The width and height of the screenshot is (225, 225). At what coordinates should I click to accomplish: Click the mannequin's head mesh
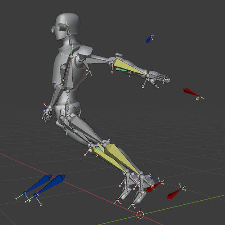coord(68,26)
